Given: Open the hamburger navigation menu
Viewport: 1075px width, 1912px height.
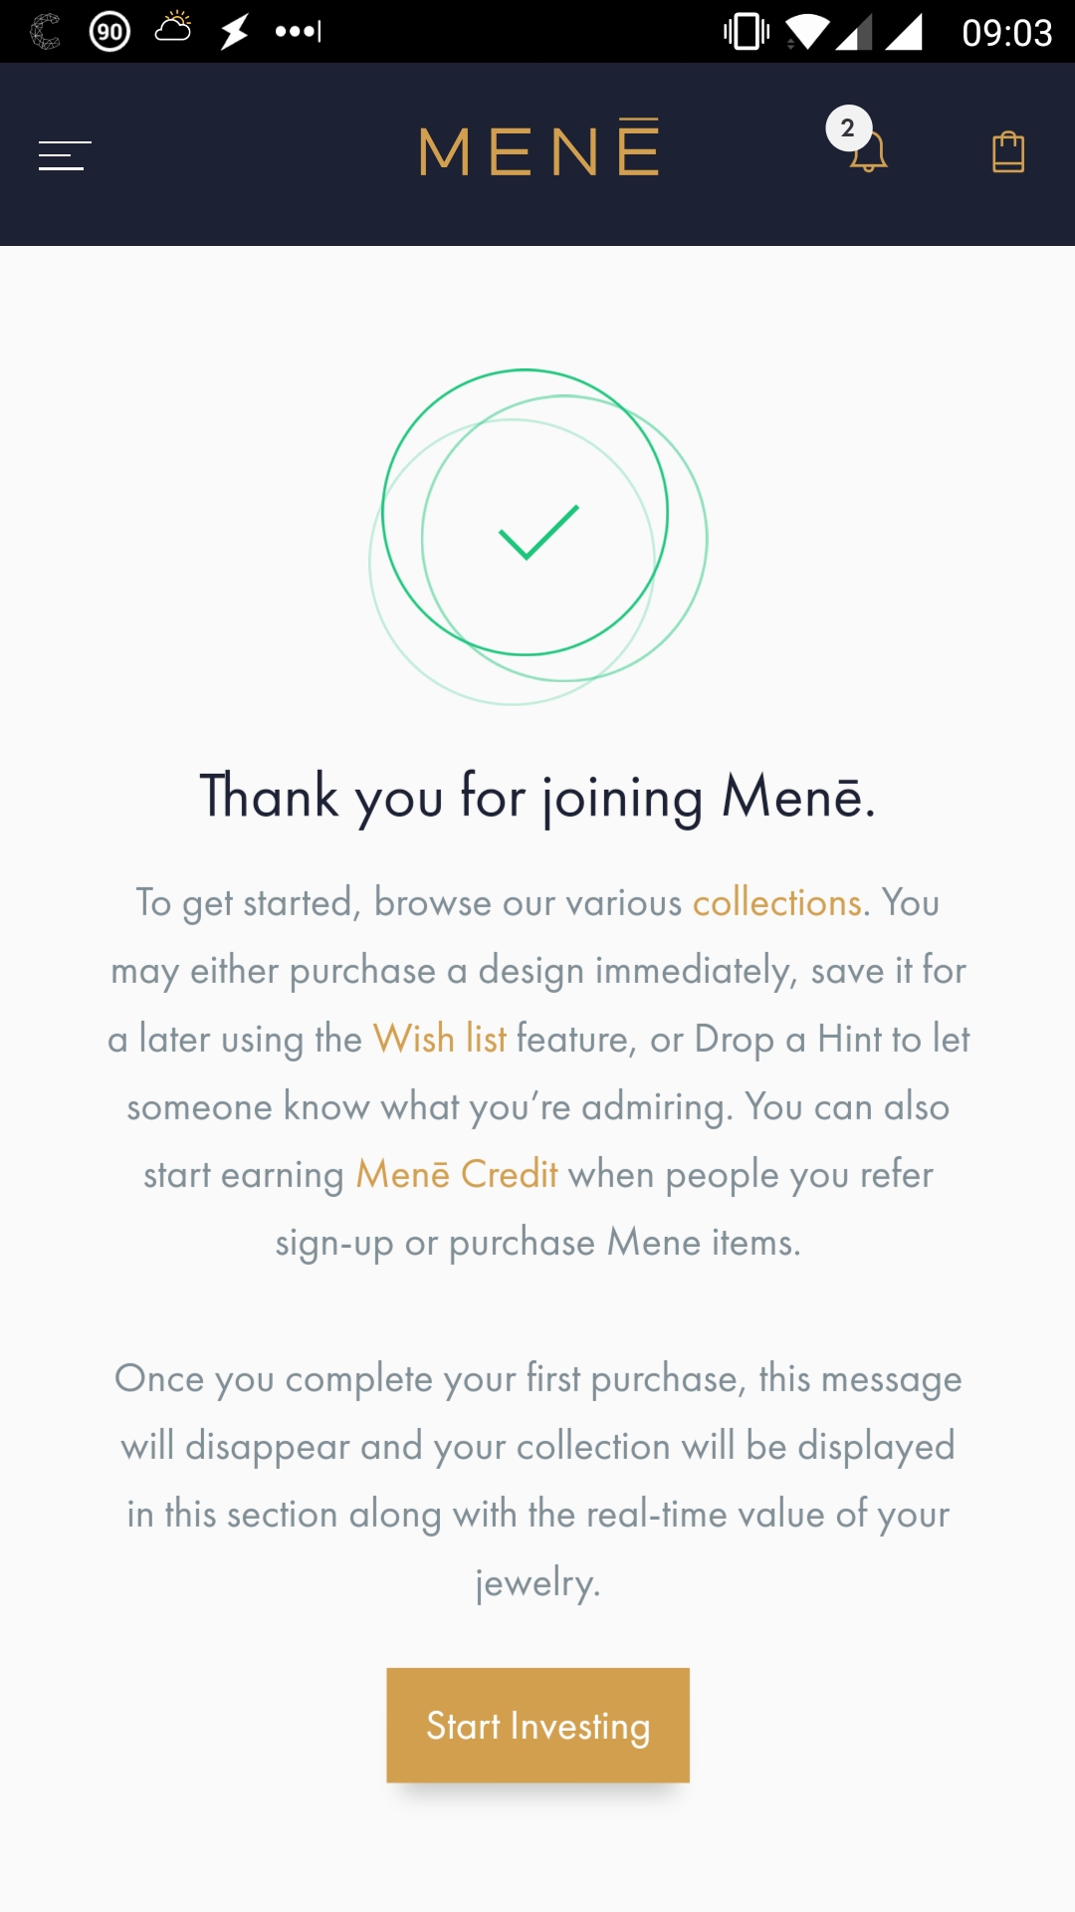Looking at the screenshot, I should 65,155.
